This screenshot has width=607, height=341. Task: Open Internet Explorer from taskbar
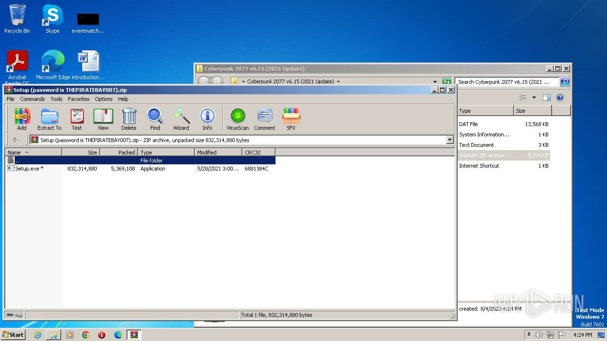pos(37,335)
